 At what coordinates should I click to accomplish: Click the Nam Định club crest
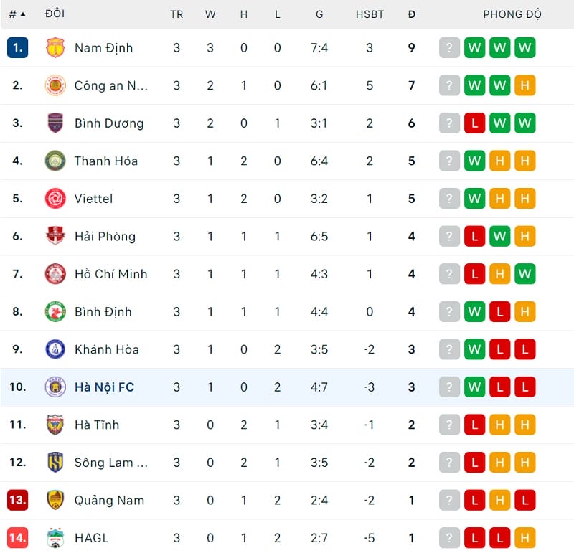[55, 48]
